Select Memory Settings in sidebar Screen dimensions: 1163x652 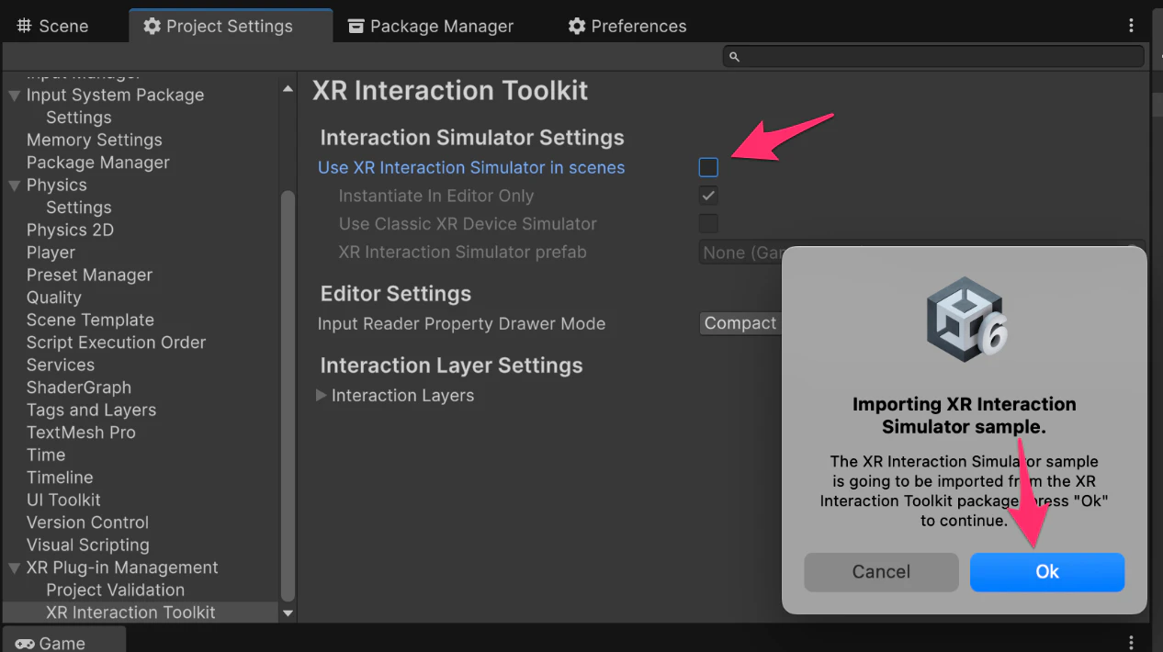[x=95, y=141]
